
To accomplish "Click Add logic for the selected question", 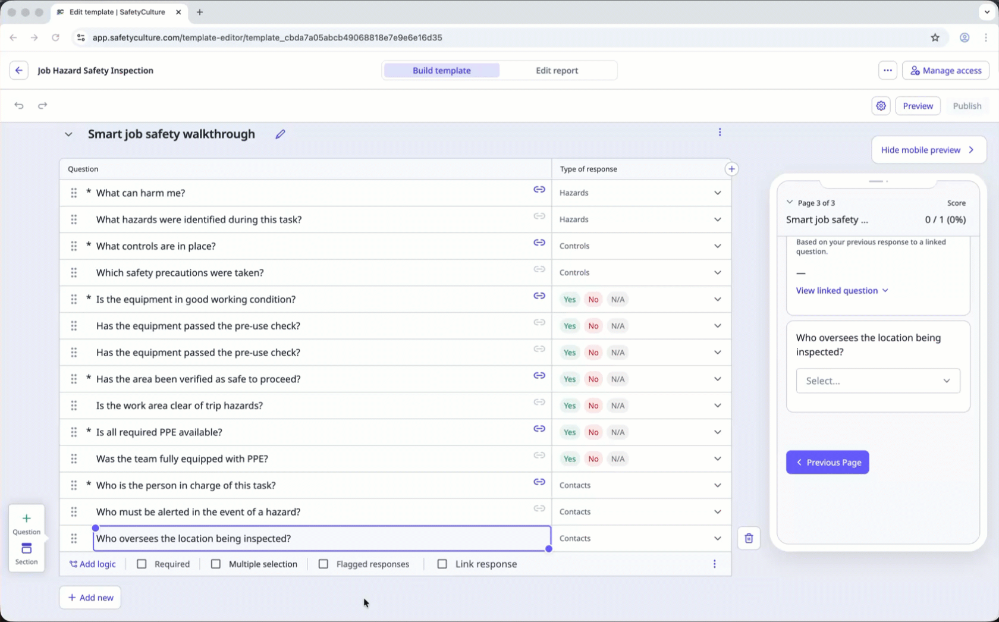I will (x=93, y=564).
